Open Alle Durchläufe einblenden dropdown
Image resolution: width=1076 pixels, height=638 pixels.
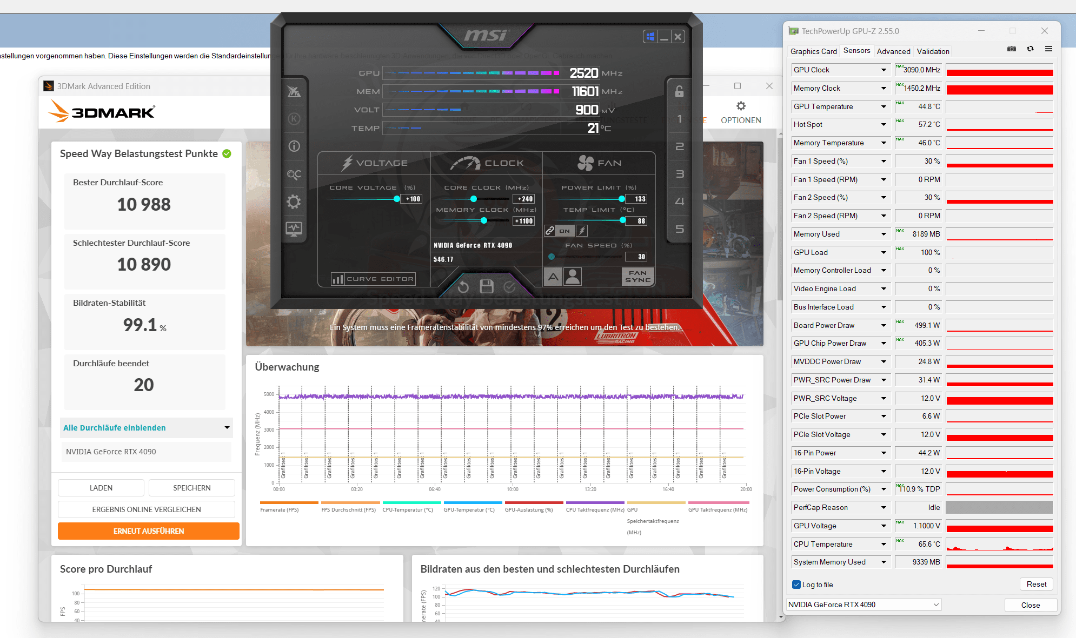(x=147, y=428)
